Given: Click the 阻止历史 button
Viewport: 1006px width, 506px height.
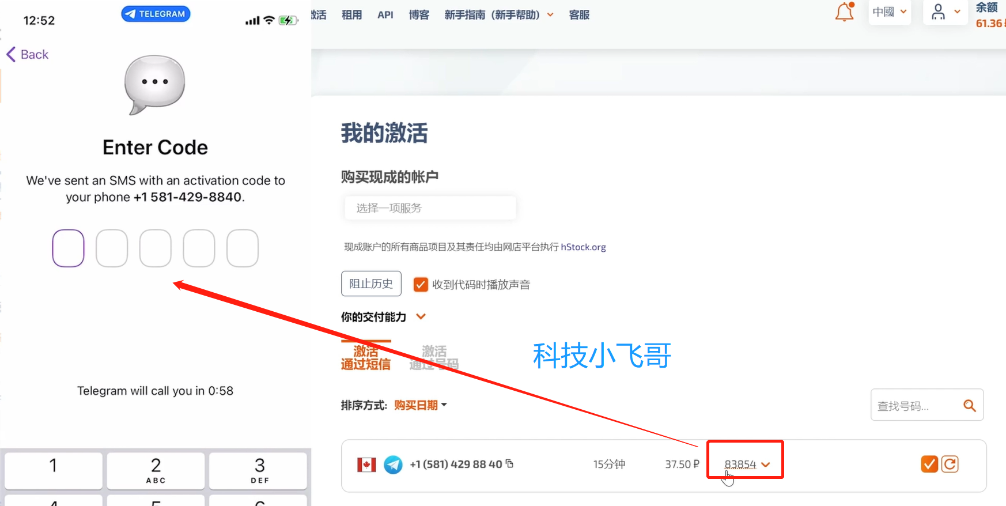Looking at the screenshot, I should (x=371, y=284).
